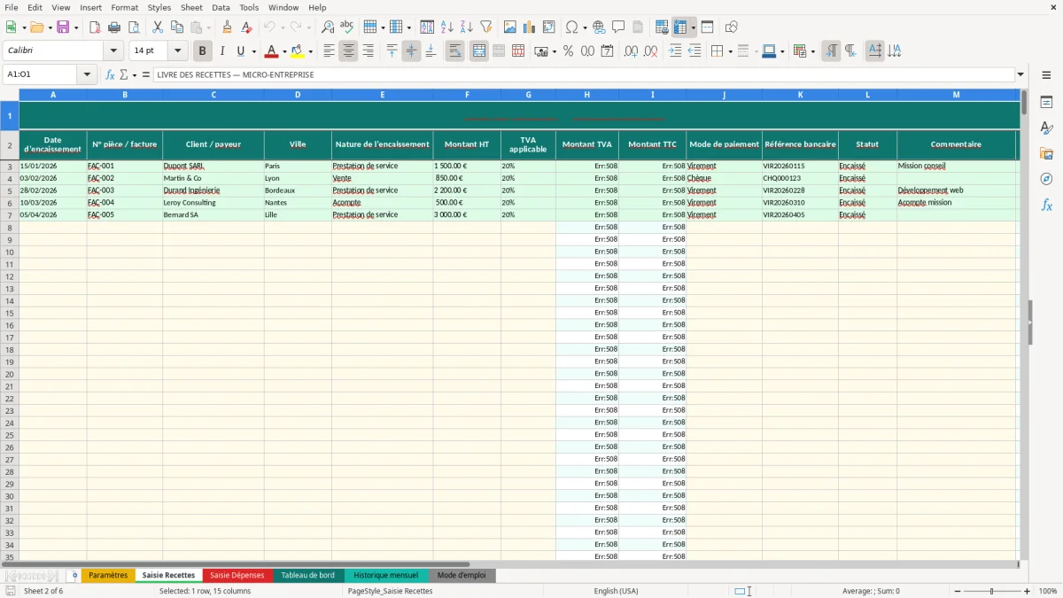
Task: Open the Sheet menu
Action: (191, 7)
